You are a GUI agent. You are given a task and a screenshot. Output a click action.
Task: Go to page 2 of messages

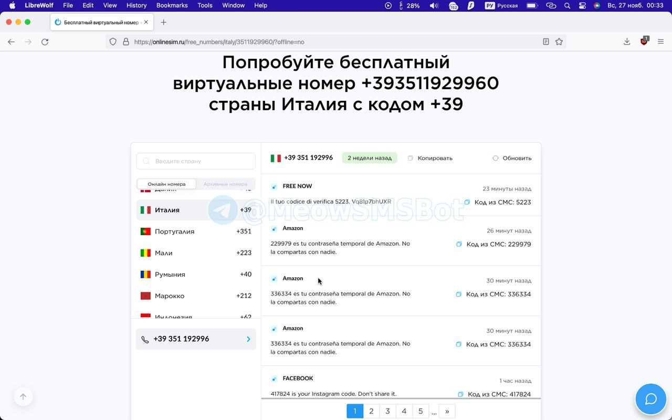click(x=371, y=411)
